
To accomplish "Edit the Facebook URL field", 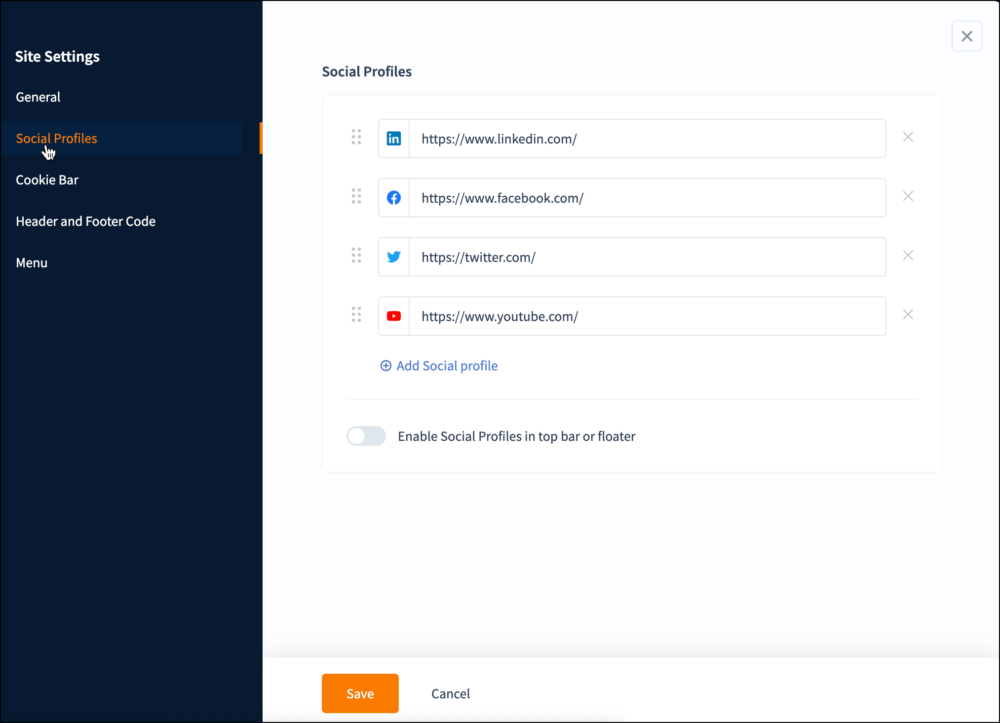I will (648, 198).
